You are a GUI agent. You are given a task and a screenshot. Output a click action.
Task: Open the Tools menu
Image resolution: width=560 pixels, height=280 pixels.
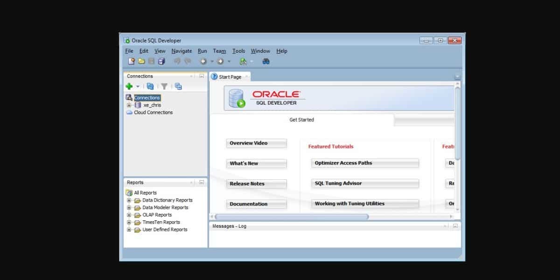pyautogui.click(x=238, y=51)
